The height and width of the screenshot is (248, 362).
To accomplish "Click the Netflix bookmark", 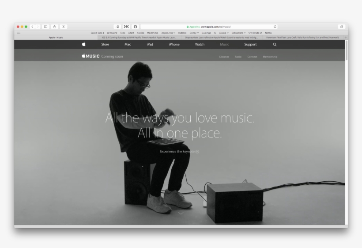I will pyautogui.click(x=268, y=33).
